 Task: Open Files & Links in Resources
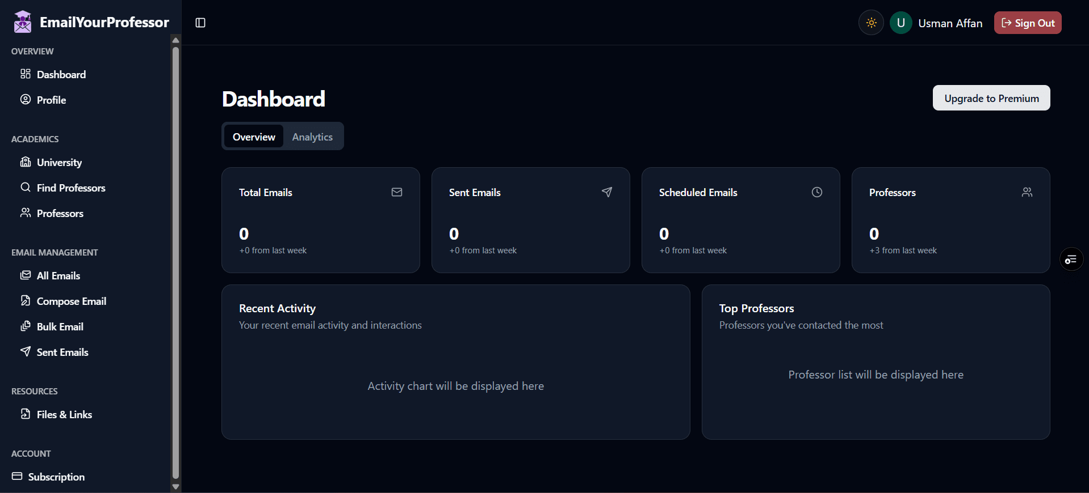64,415
